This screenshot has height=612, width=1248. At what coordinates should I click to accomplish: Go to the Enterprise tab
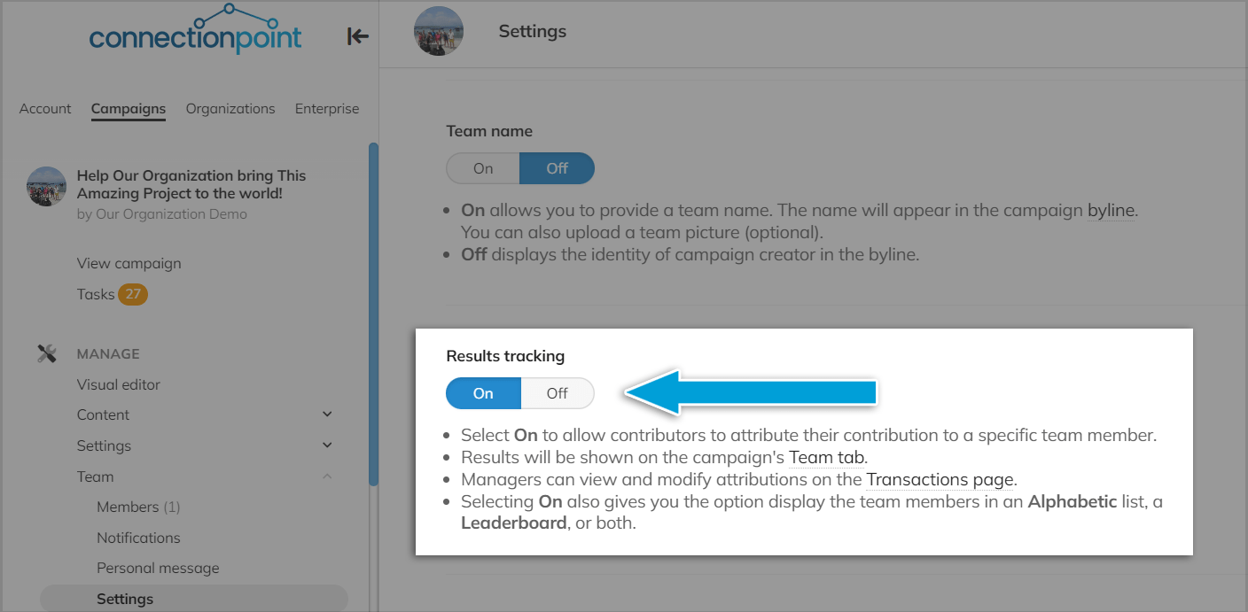click(327, 109)
